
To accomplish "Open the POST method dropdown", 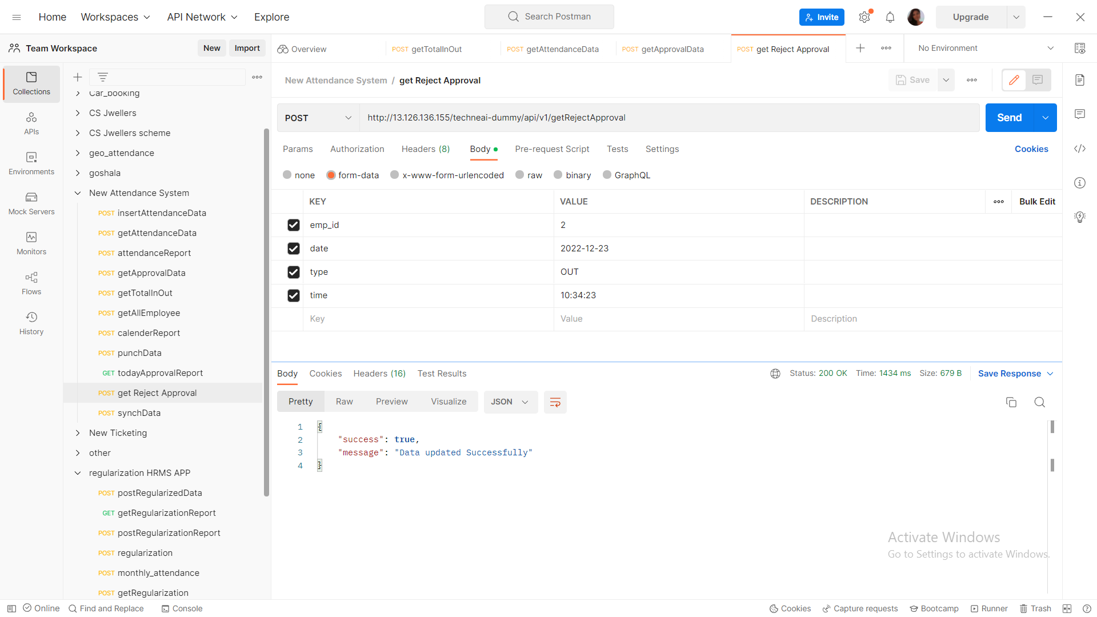I will (x=318, y=118).
